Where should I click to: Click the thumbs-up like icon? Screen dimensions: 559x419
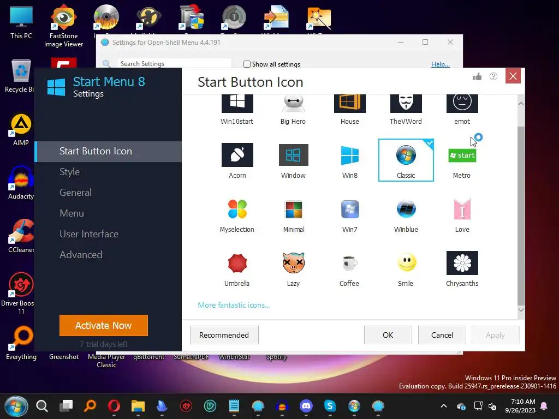477,76
